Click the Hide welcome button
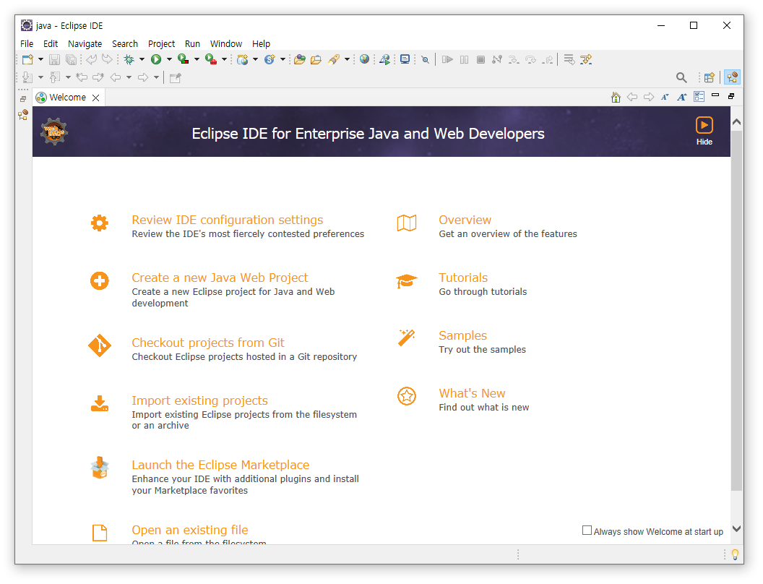The height and width of the screenshot is (584, 763). [704, 132]
